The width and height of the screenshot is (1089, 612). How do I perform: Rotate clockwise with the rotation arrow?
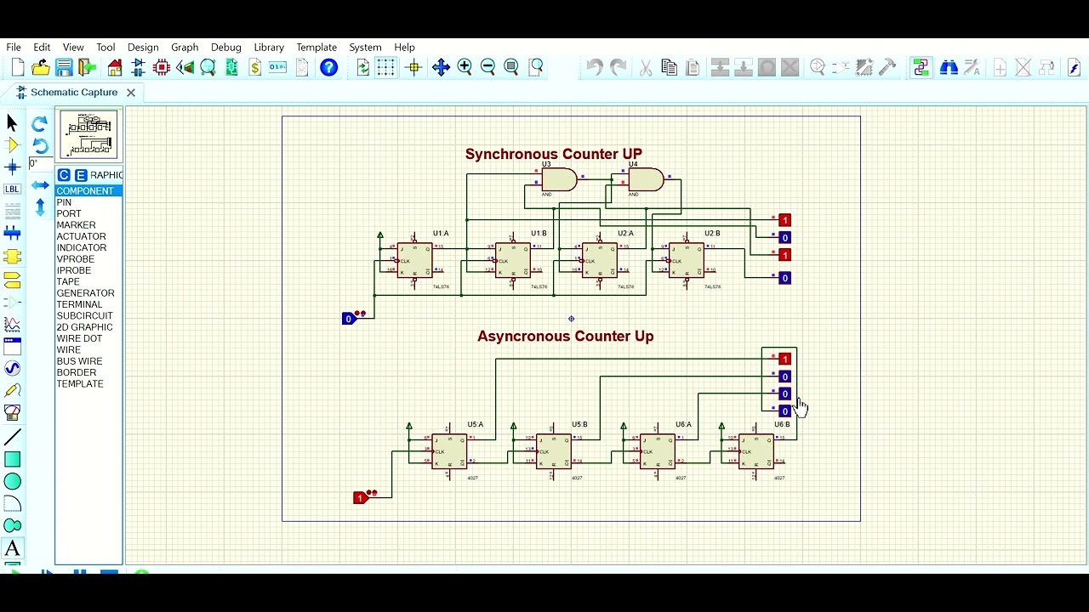tap(39, 124)
